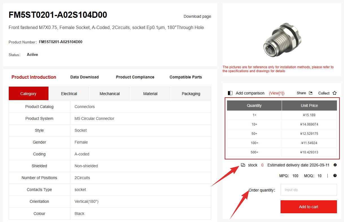Click the Collect star icon

[335, 93]
